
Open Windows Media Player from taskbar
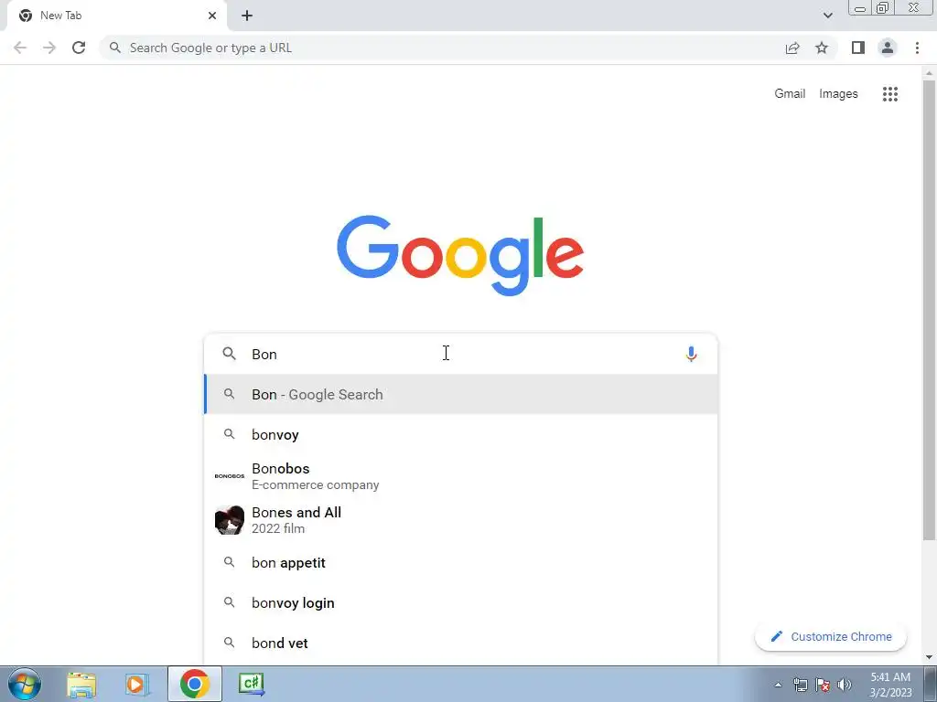point(136,684)
